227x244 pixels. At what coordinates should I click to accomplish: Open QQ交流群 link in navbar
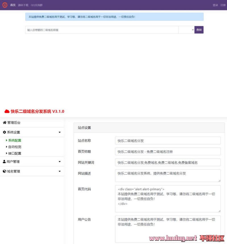tap(36, 5)
